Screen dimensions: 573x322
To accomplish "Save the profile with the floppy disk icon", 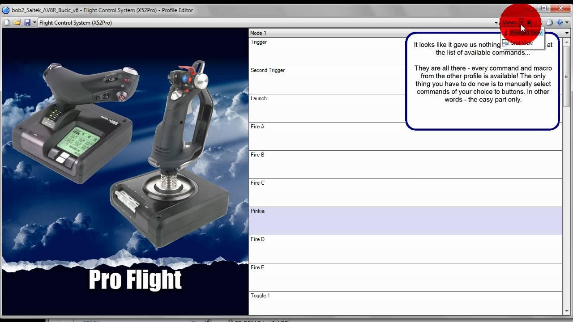I will 27,22.
